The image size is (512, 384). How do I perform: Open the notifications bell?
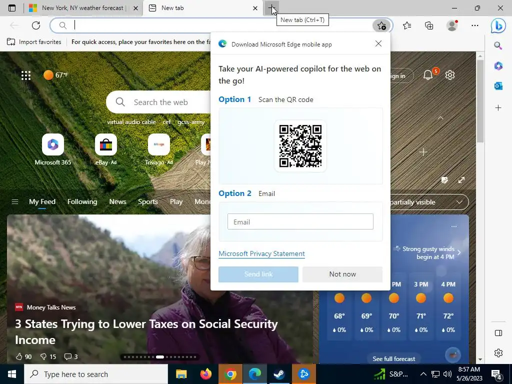pyautogui.click(x=428, y=75)
